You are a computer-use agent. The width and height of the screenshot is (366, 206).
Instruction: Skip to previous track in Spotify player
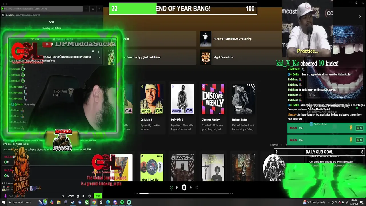[x=177, y=187]
